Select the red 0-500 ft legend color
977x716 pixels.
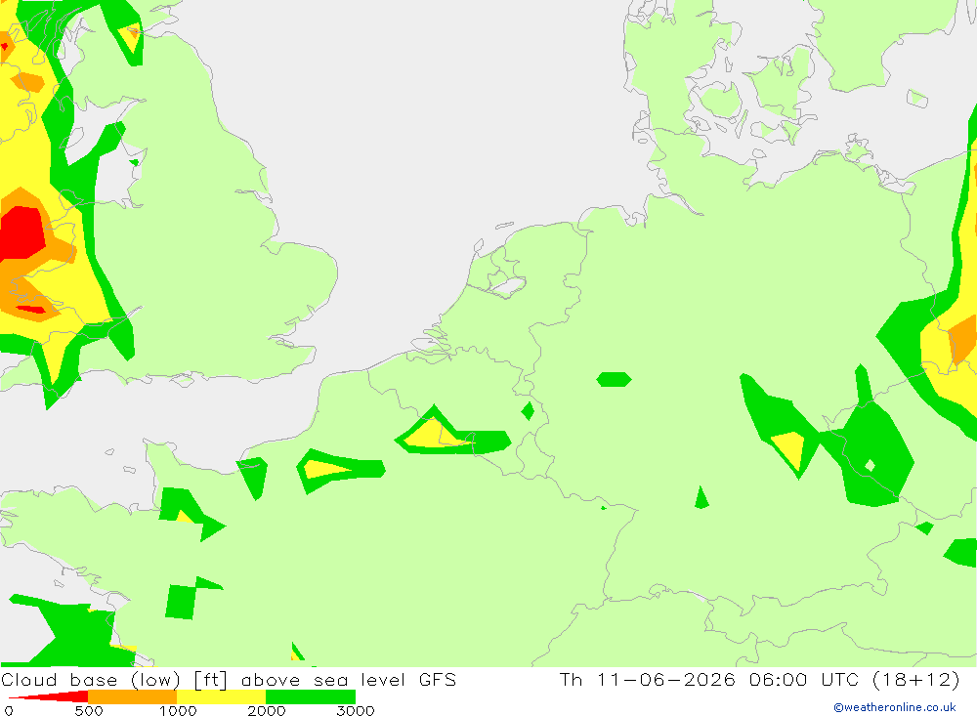(49, 696)
